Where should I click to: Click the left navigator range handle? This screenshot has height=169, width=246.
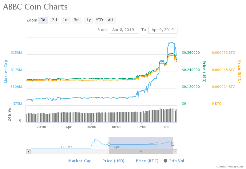click(x=109, y=143)
